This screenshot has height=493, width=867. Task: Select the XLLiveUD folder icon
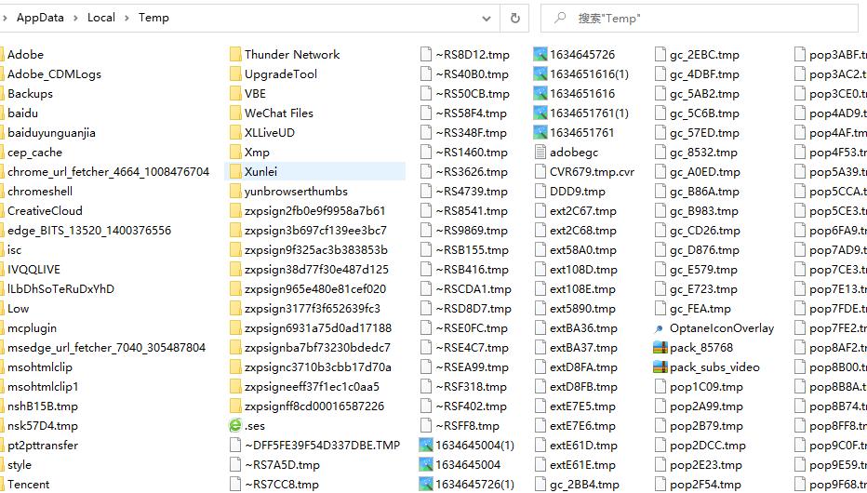(x=235, y=133)
